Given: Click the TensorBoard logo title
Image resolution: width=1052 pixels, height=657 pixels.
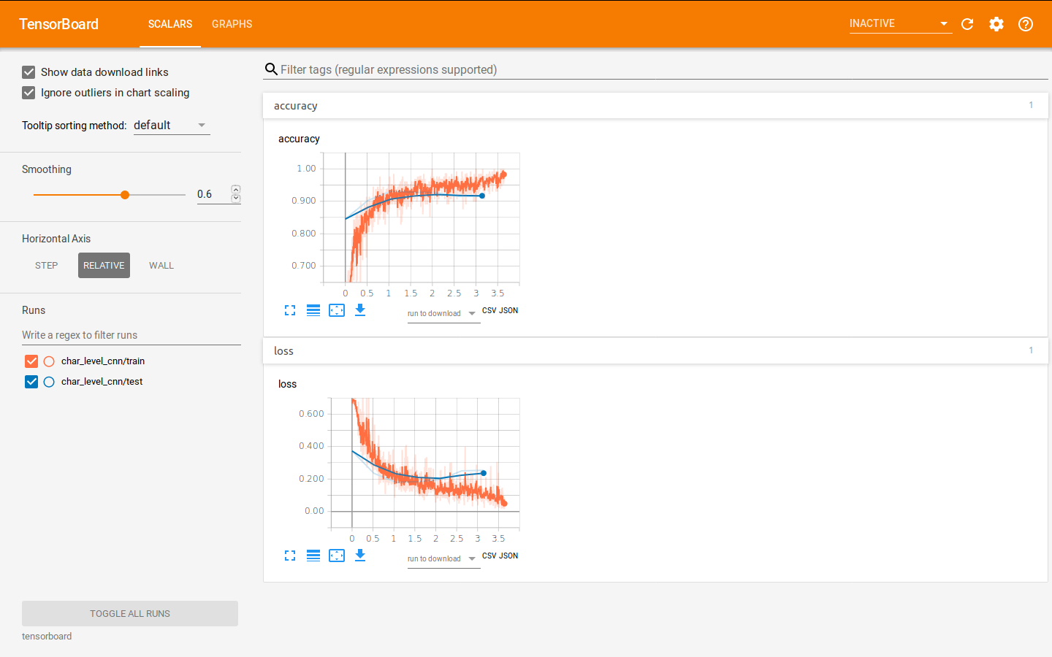Looking at the screenshot, I should [58, 24].
